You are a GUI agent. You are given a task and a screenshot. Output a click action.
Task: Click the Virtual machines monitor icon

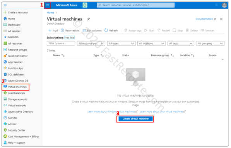click(5, 87)
